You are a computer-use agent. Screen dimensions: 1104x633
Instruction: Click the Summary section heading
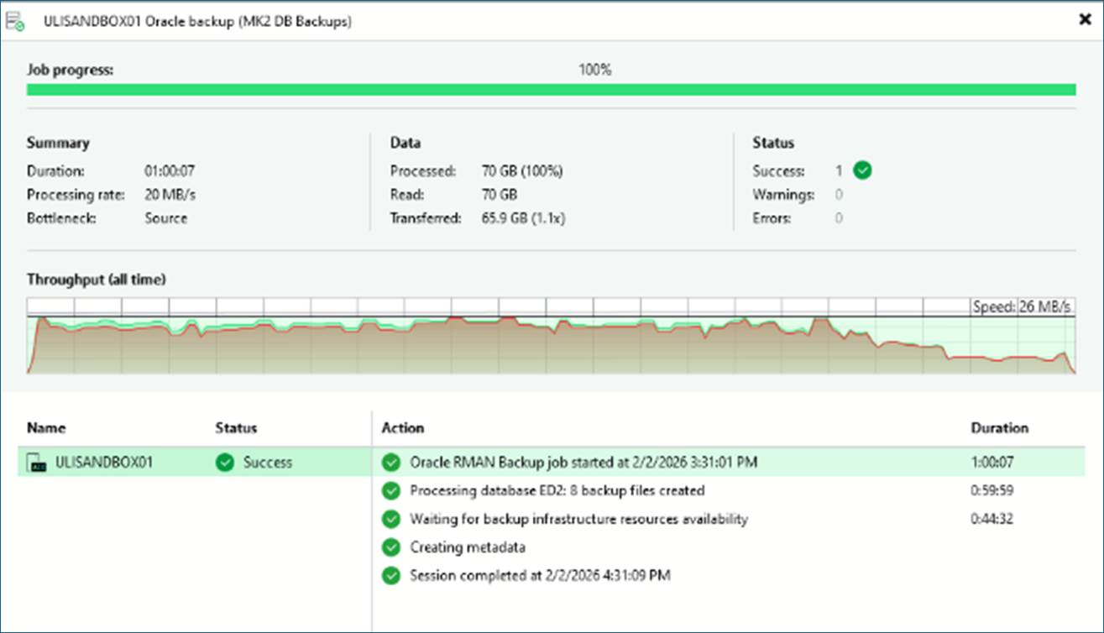[x=58, y=143]
